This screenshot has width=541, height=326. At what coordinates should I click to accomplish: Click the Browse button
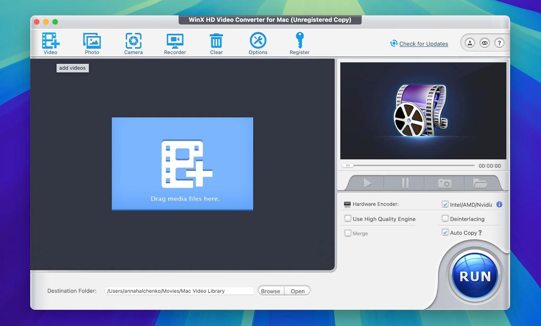(270, 291)
